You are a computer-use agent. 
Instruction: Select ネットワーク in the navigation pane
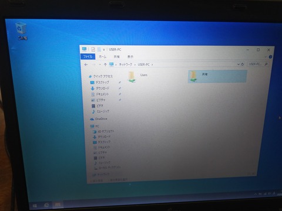point(101,174)
